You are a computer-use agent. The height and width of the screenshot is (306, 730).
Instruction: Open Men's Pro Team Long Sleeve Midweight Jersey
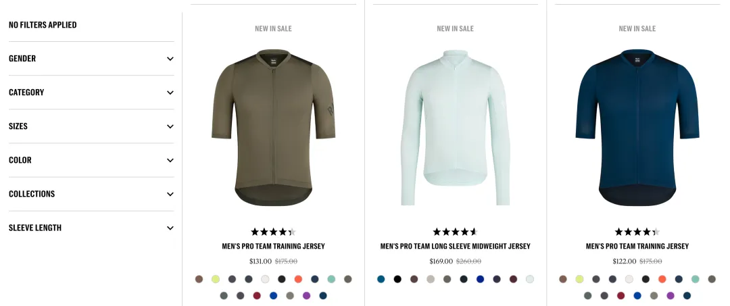[x=456, y=246]
